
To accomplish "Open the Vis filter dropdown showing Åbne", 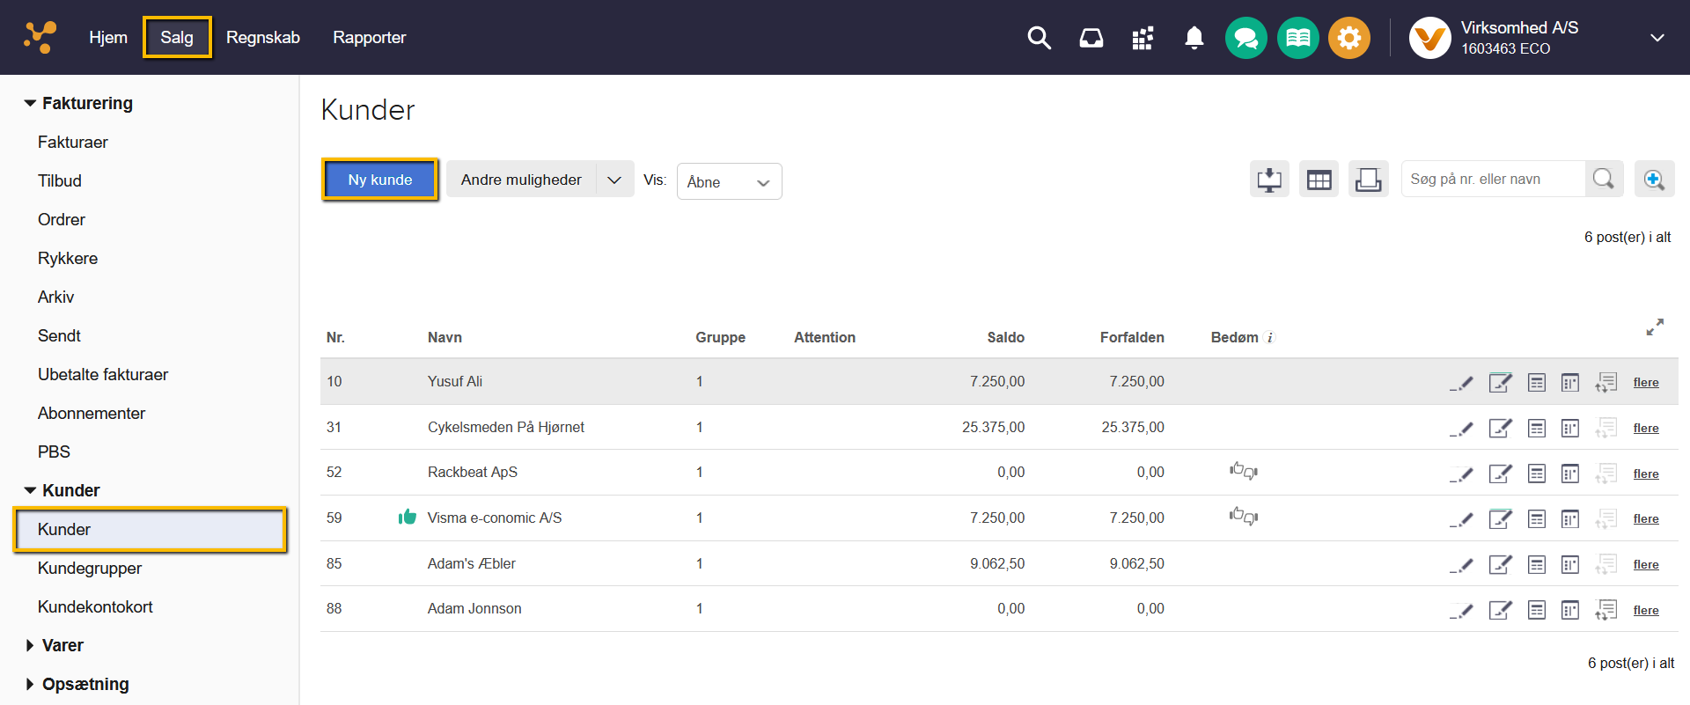I will coord(729,181).
